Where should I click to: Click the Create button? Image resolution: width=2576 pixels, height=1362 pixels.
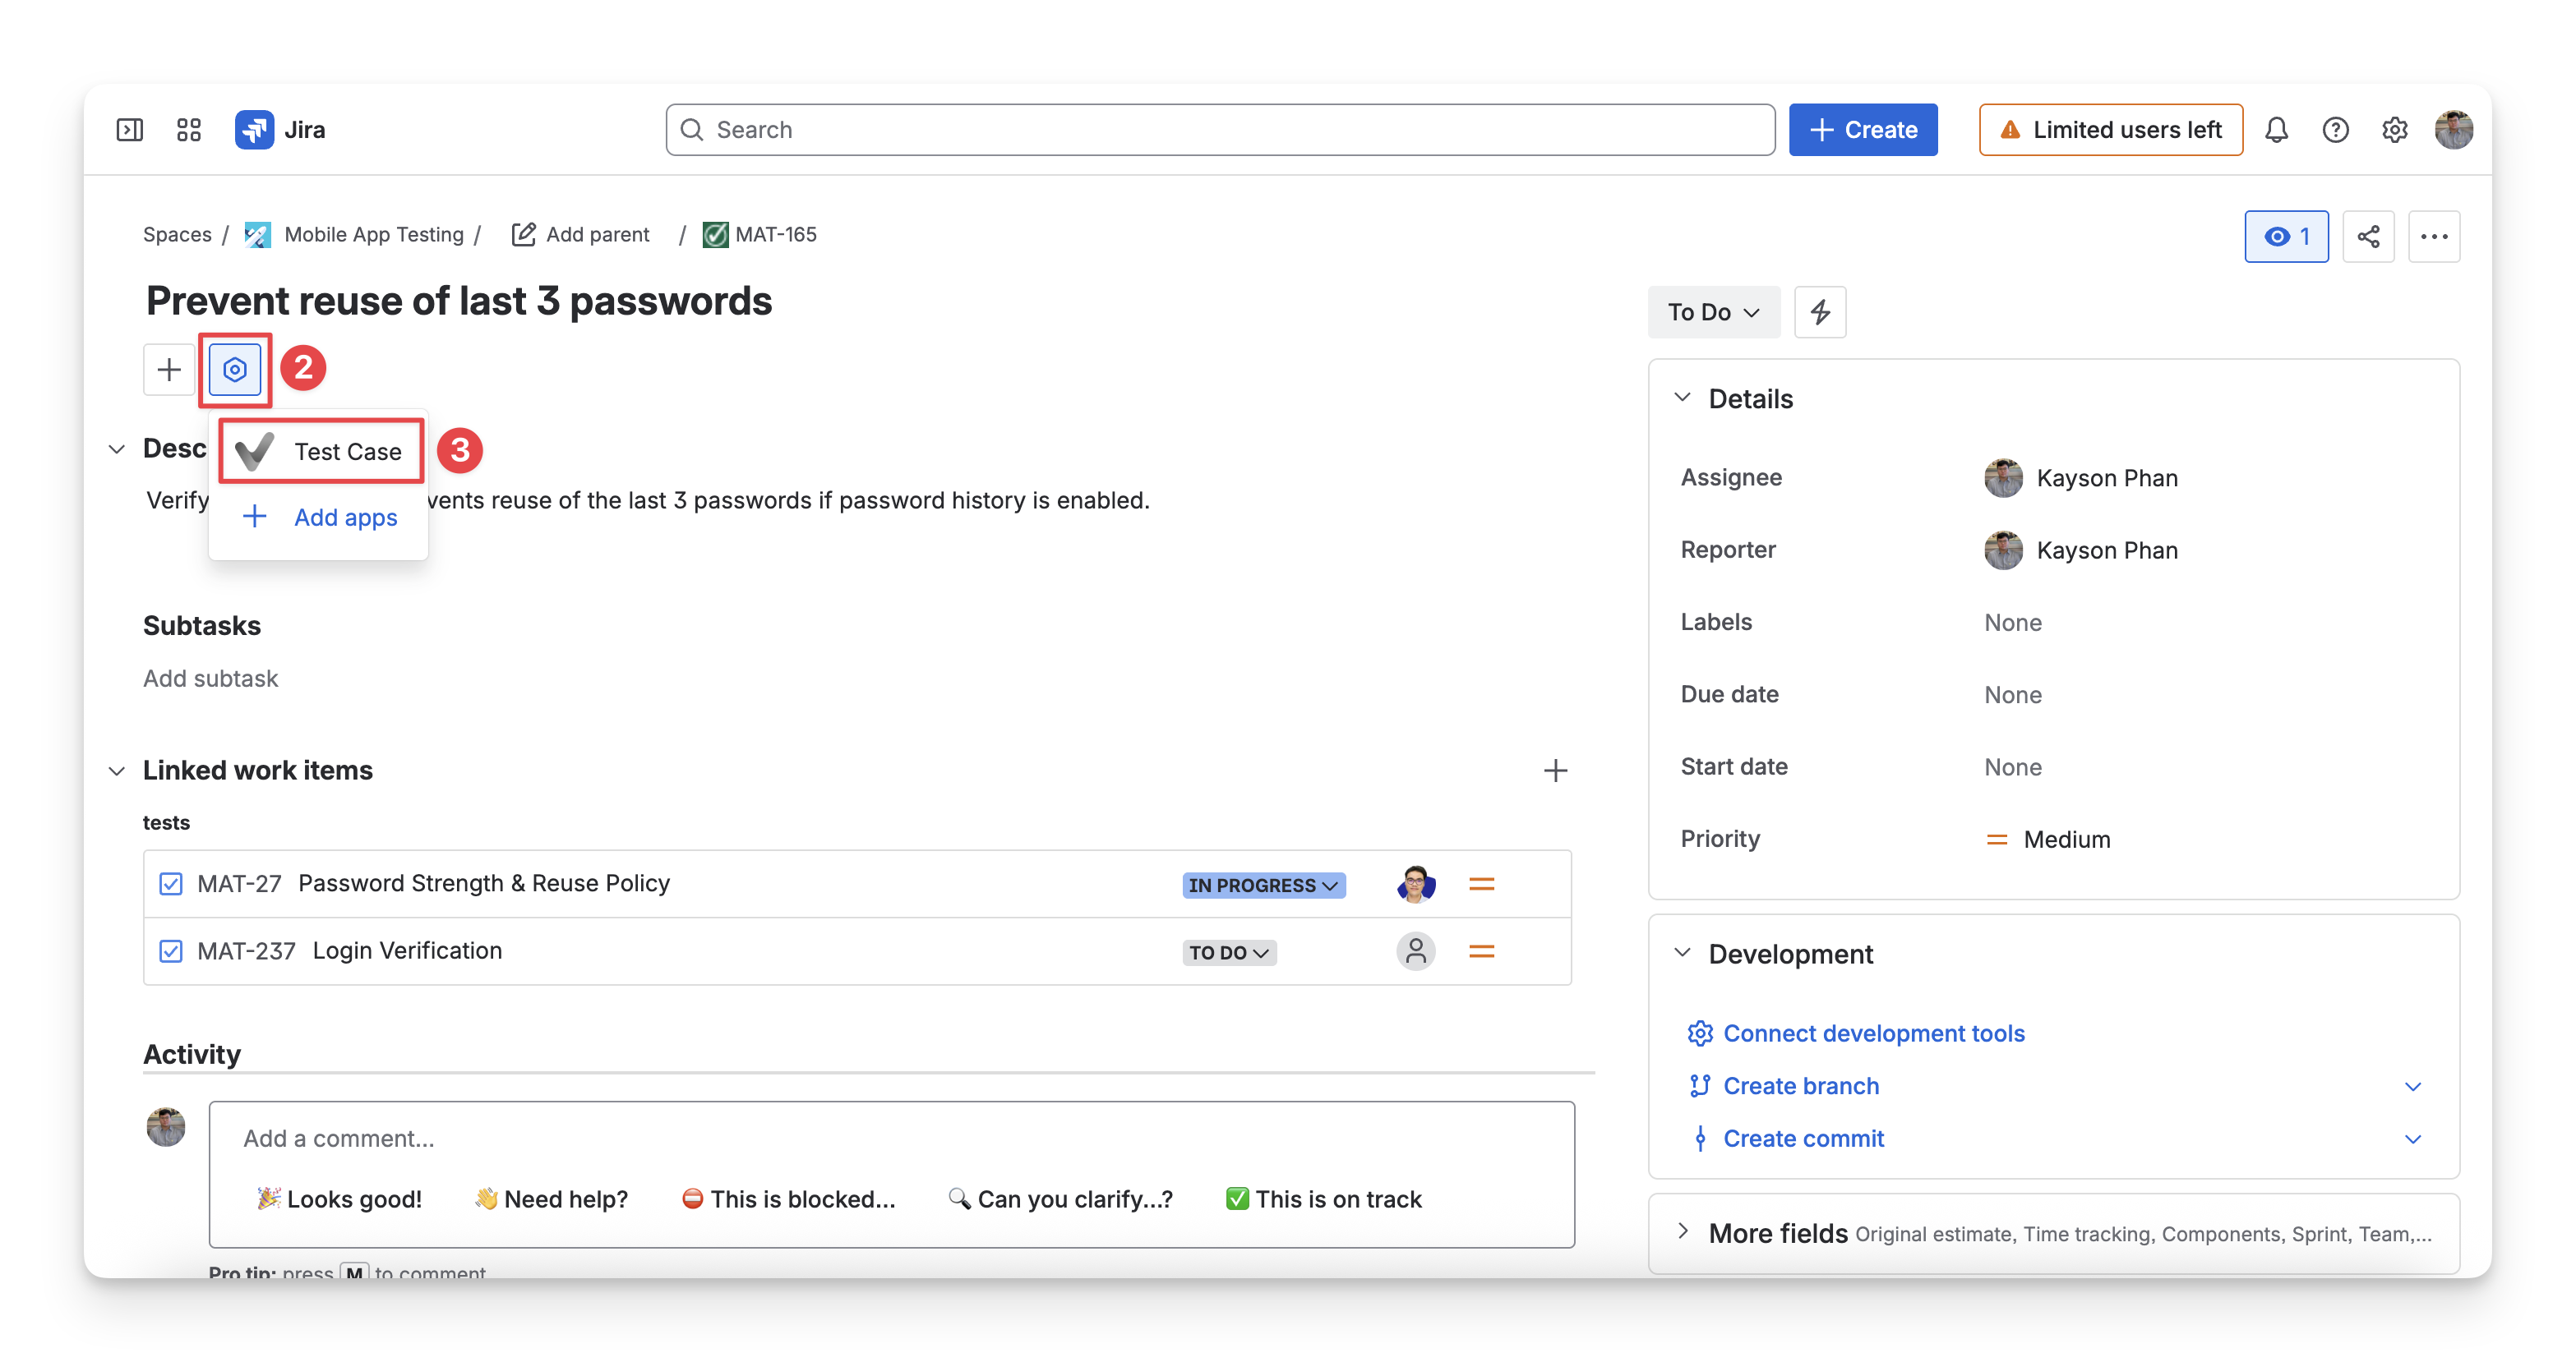pyautogui.click(x=1862, y=130)
